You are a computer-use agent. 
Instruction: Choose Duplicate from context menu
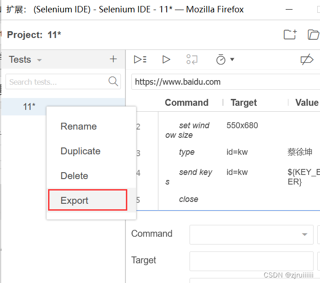point(81,151)
